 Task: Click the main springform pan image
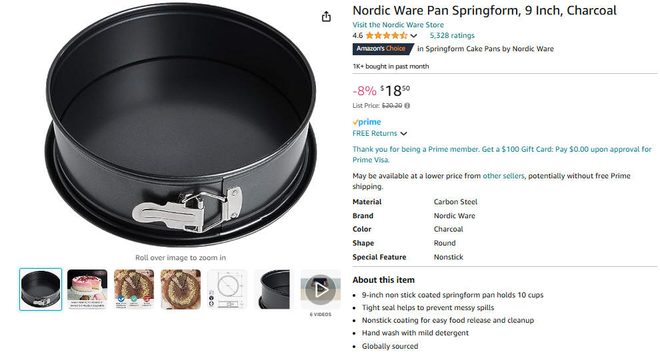181,125
